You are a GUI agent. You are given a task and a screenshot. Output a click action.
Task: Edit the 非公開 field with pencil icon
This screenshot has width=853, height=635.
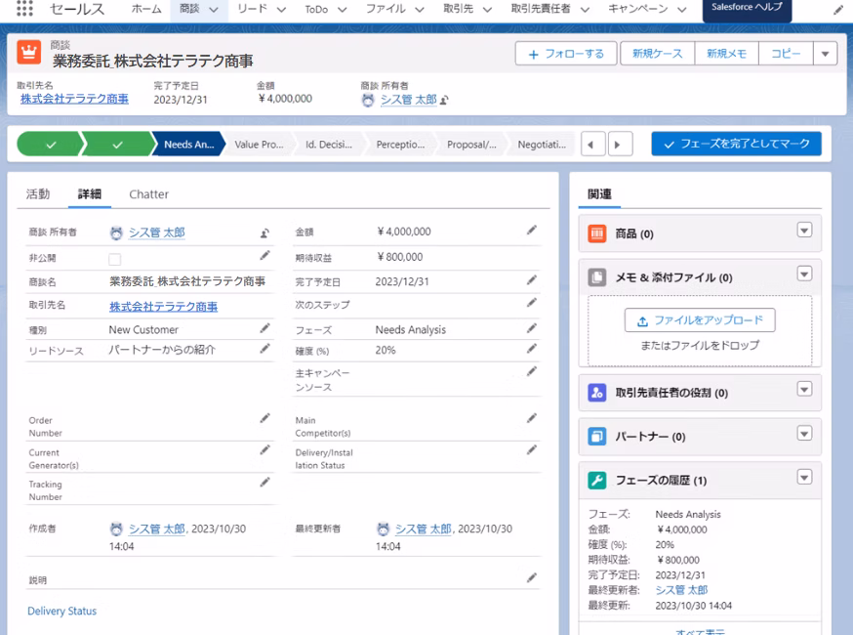tap(264, 255)
